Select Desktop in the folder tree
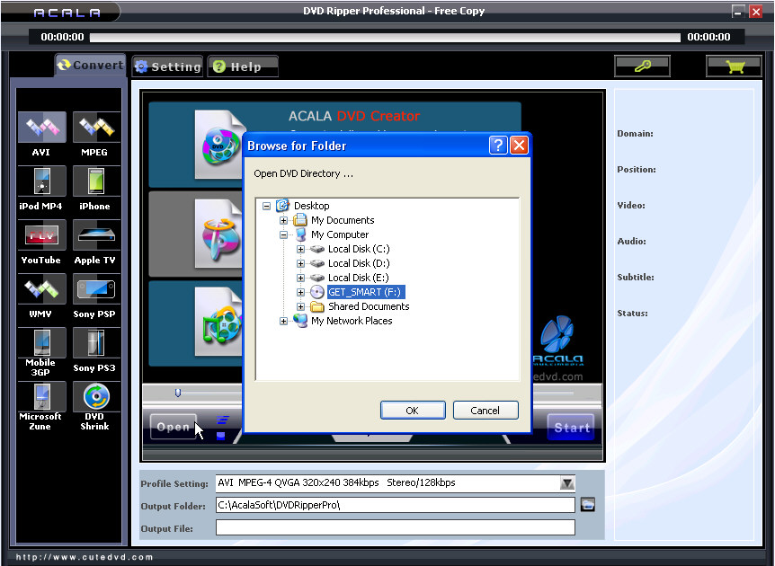 tap(311, 206)
